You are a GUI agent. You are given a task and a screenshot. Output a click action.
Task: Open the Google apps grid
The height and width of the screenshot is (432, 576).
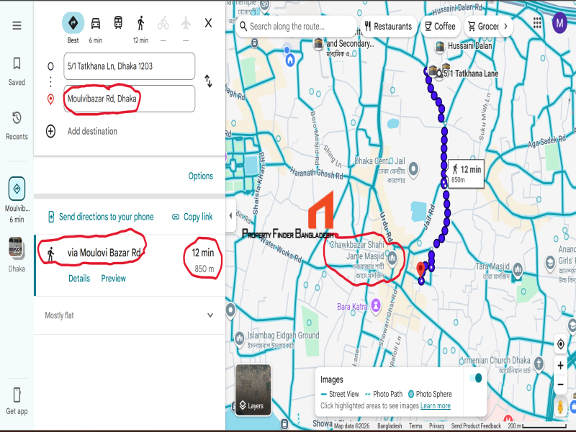point(537,23)
